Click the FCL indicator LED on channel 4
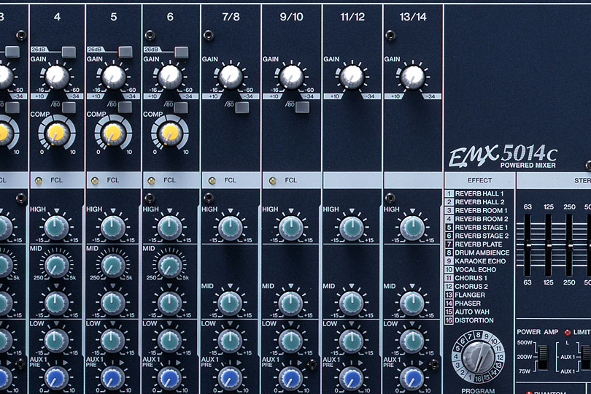 click(38, 181)
